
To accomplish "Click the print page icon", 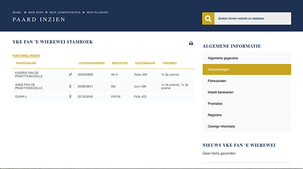I will [x=191, y=43].
